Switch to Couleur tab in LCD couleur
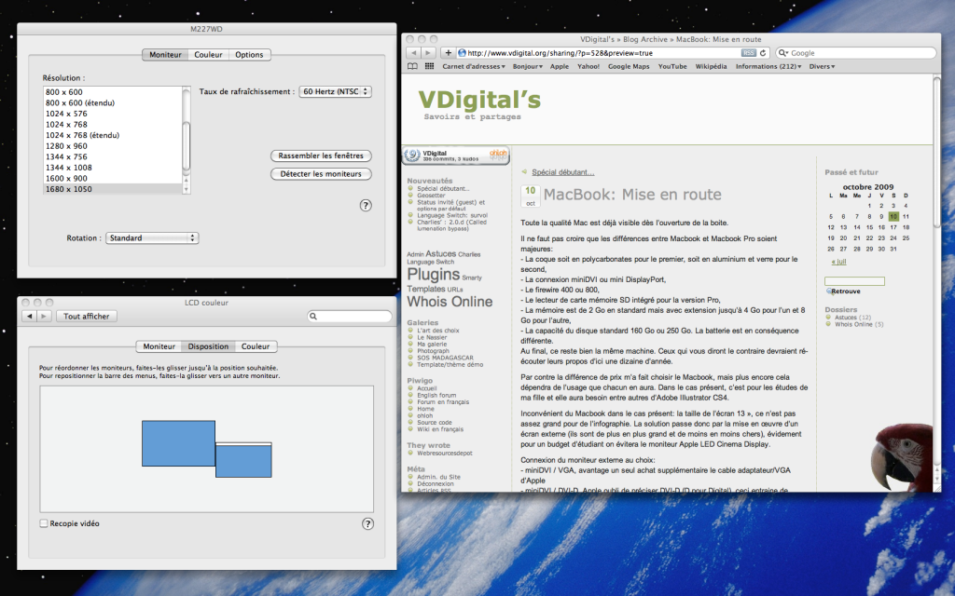This screenshot has height=596, width=955. point(256,346)
